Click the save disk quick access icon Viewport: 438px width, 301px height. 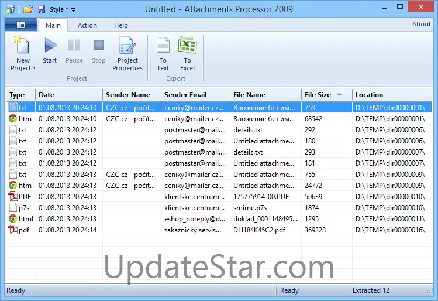pos(41,10)
